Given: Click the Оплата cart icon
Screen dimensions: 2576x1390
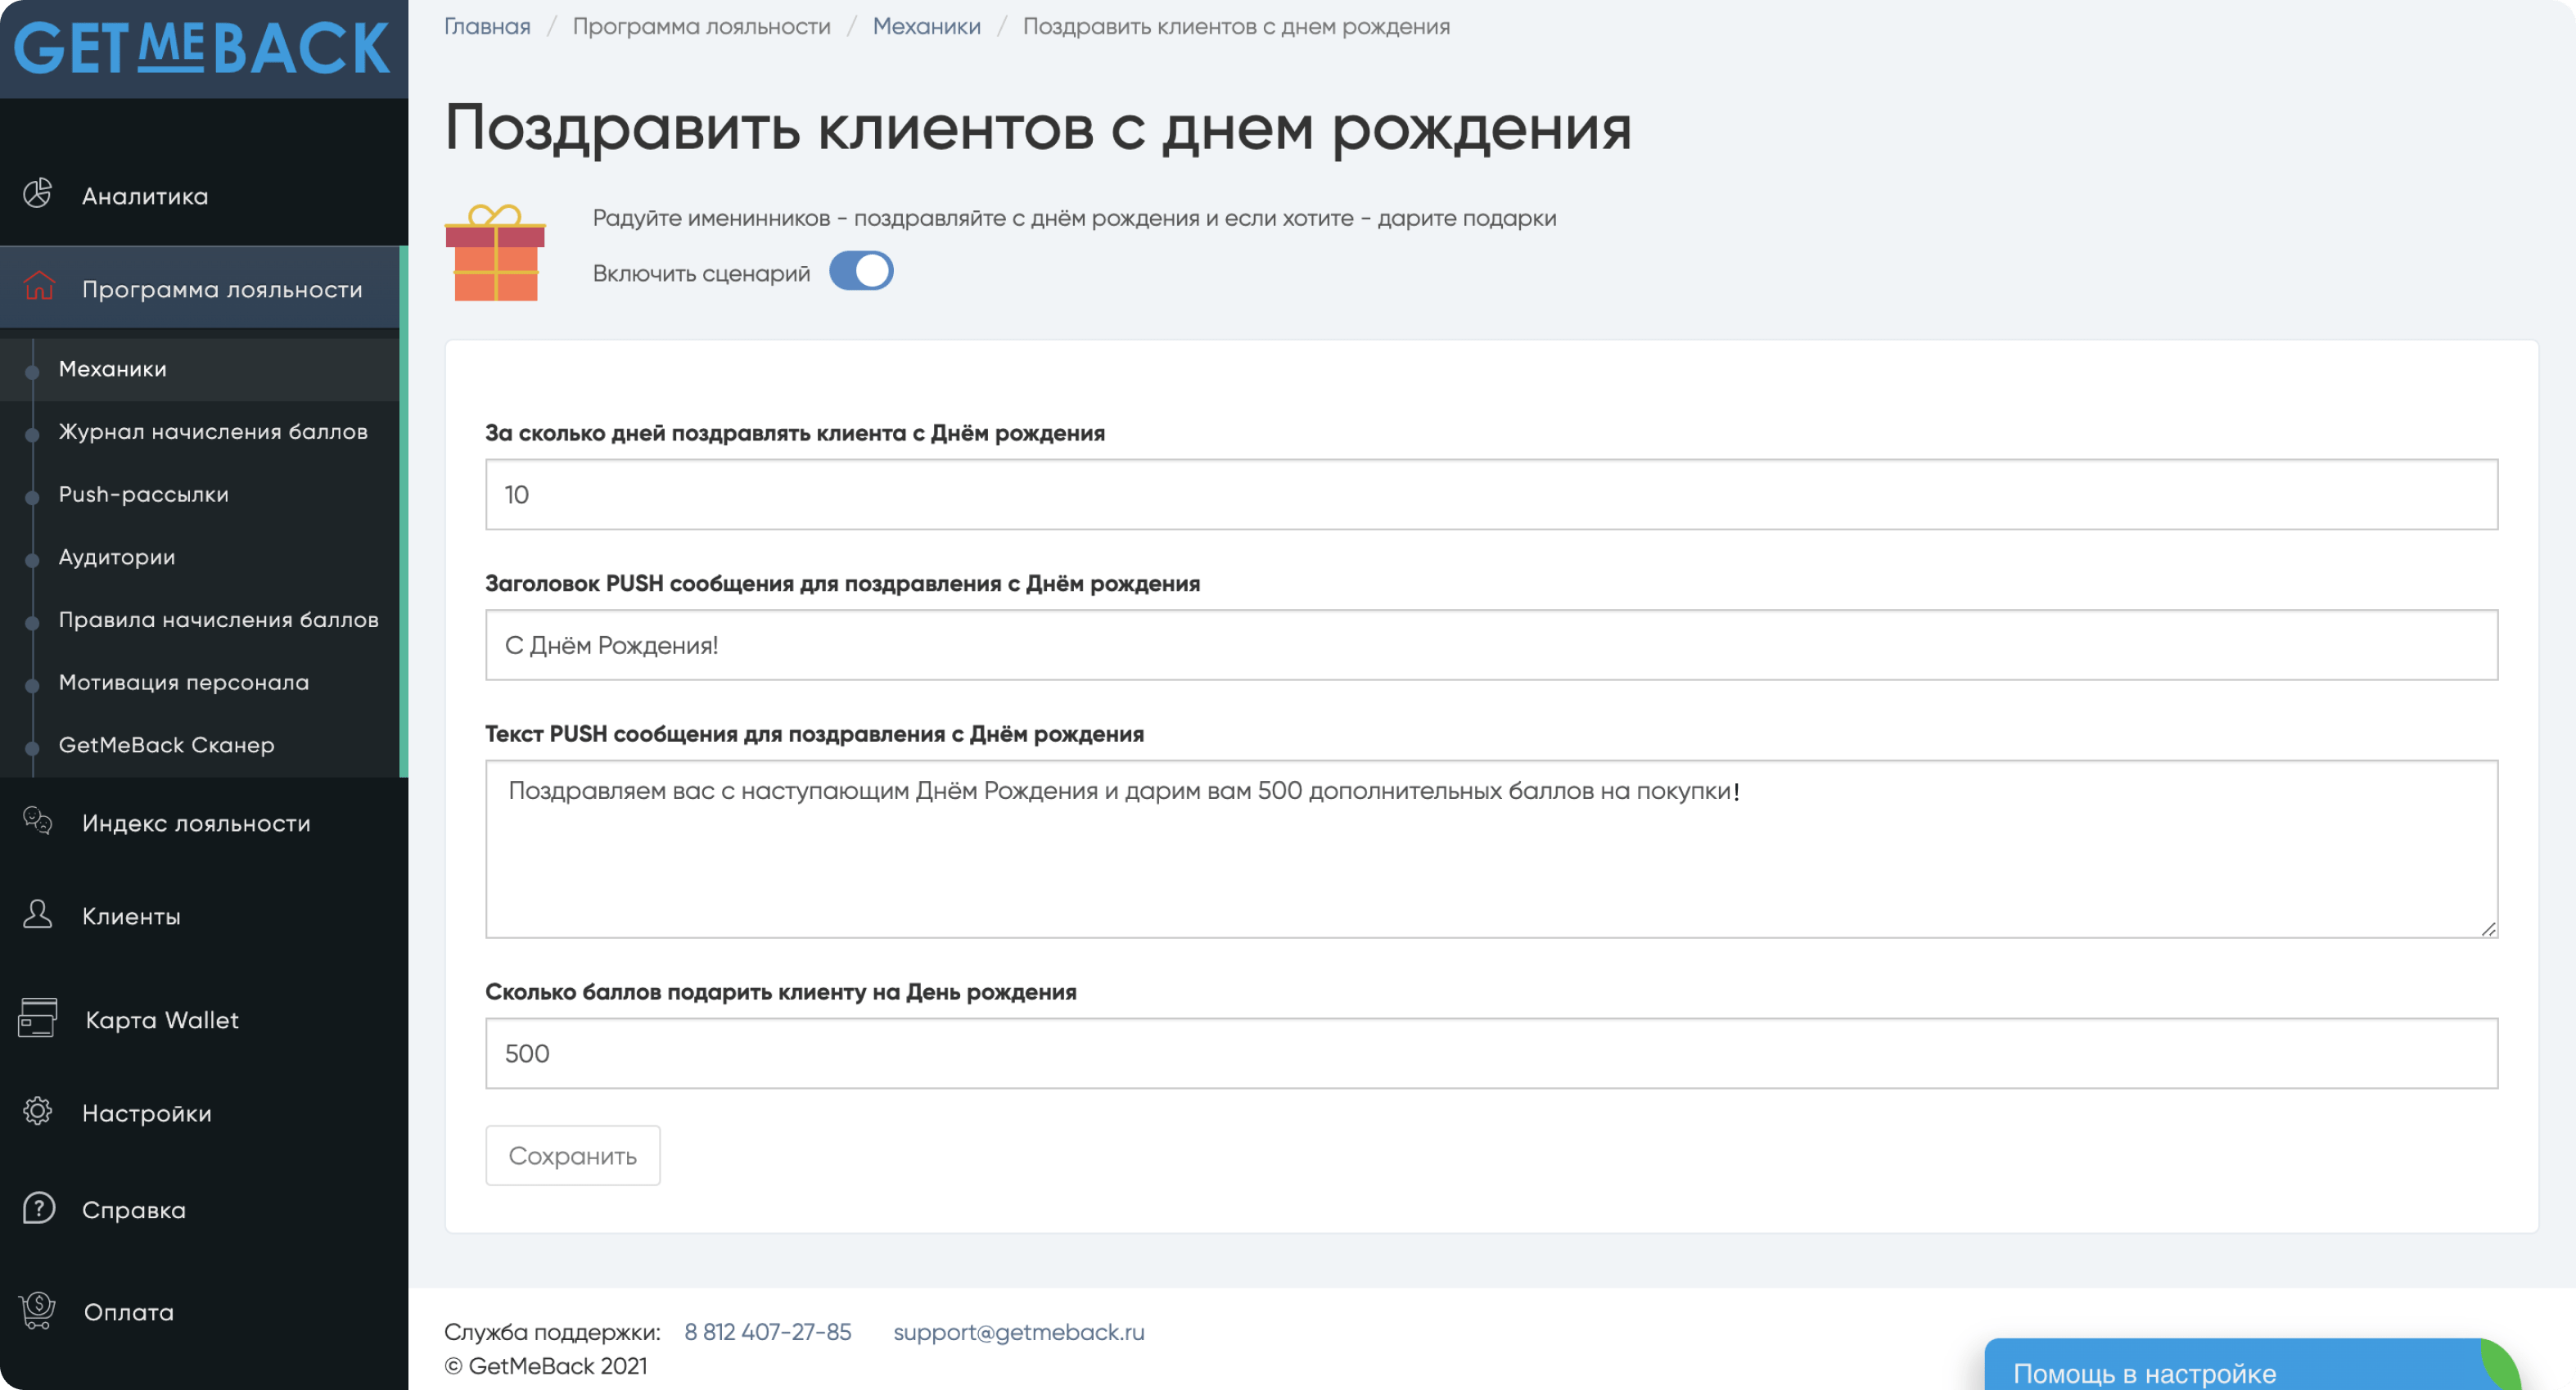Looking at the screenshot, I should [38, 1311].
